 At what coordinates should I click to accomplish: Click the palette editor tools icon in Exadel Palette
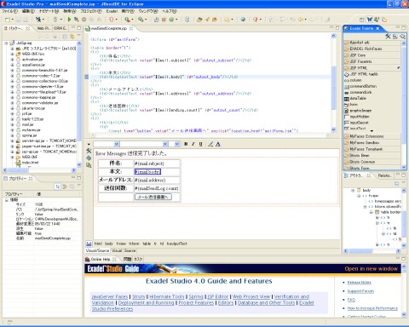click(388, 37)
